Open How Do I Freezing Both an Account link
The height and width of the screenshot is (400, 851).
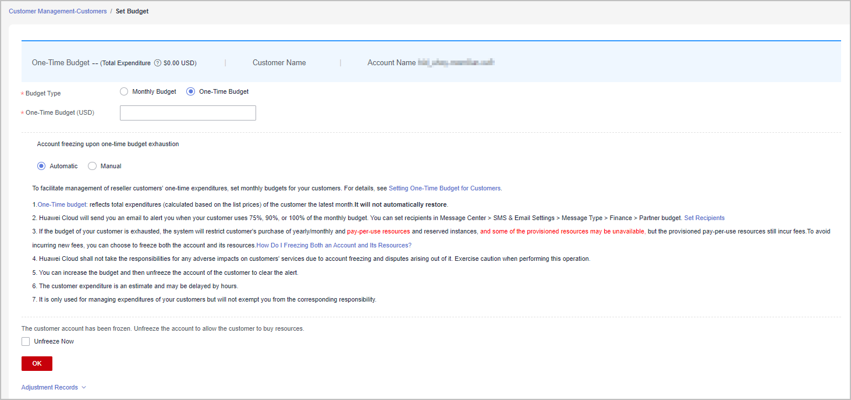coord(334,245)
